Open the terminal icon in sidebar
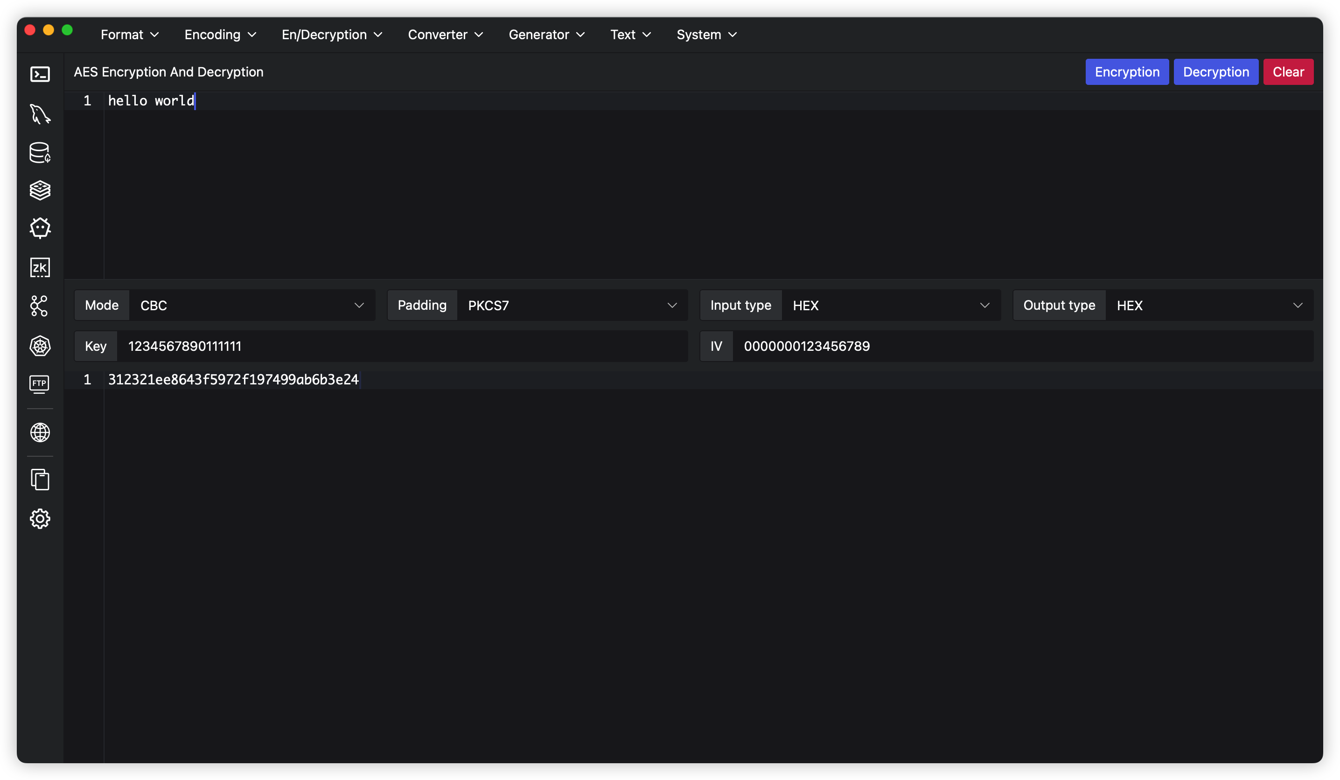 pos(40,74)
